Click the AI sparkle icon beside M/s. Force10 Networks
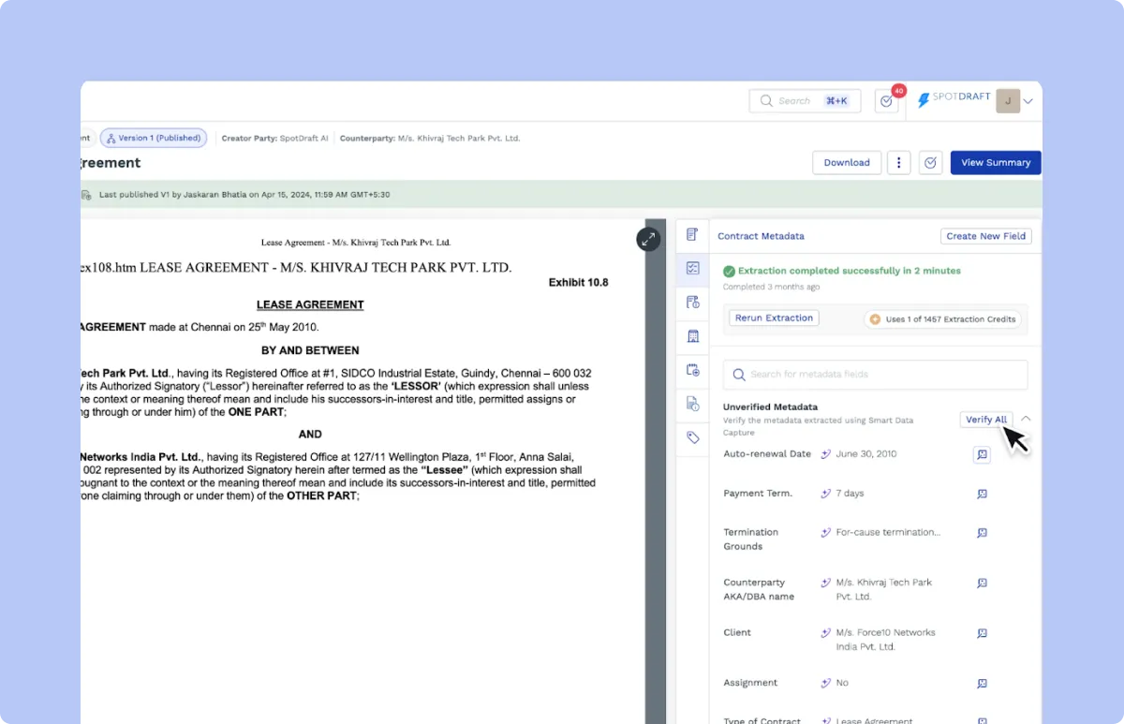1124x724 pixels. pyautogui.click(x=825, y=633)
